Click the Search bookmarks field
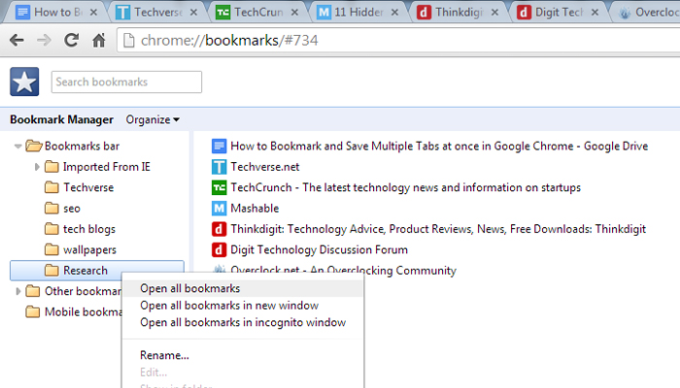 [x=126, y=81]
